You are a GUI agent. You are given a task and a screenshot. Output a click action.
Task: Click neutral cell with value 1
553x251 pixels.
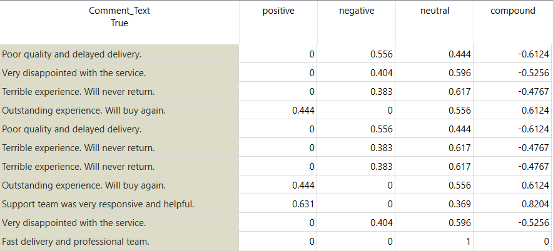tap(468, 242)
